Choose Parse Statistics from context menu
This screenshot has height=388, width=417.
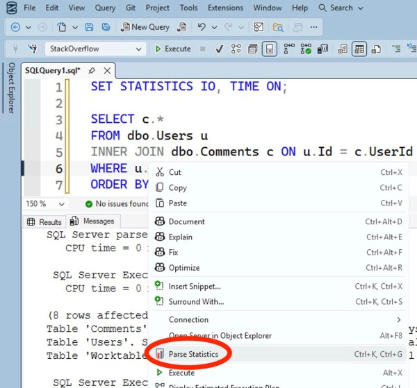[x=279, y=354]
